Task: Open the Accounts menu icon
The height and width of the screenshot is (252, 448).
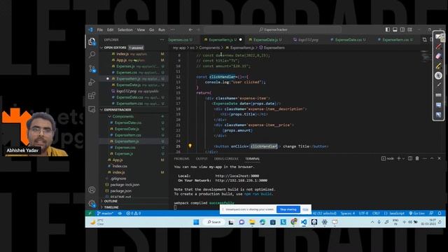Action: tap(92, 190)
